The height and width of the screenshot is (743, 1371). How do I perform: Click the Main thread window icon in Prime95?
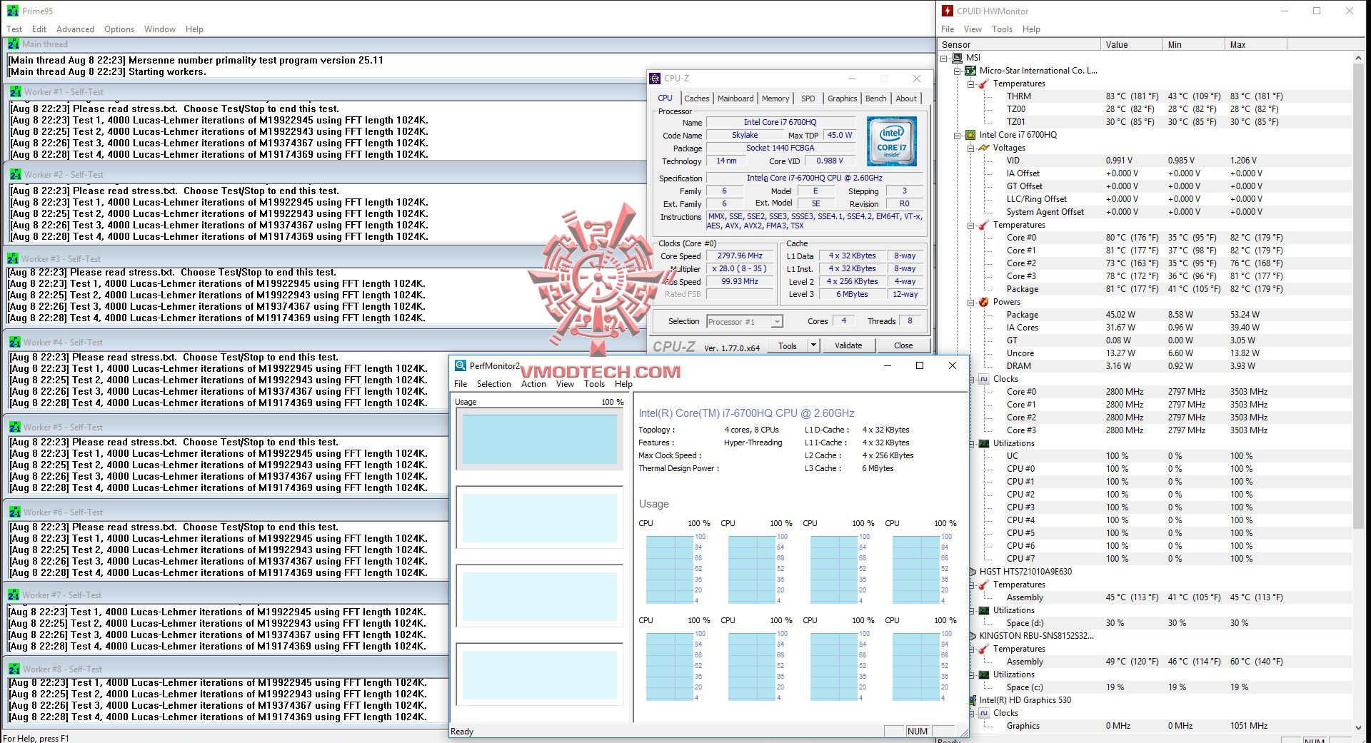pos(14,44)
